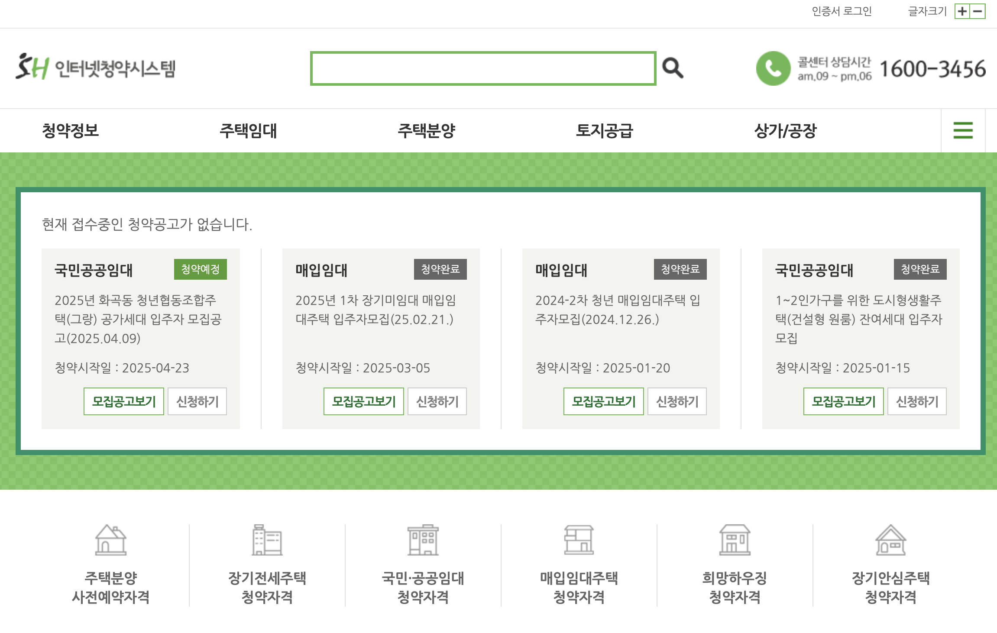Increase font size with plus button
This screenshot has width=997, height=633.
[x=962, y=11]
